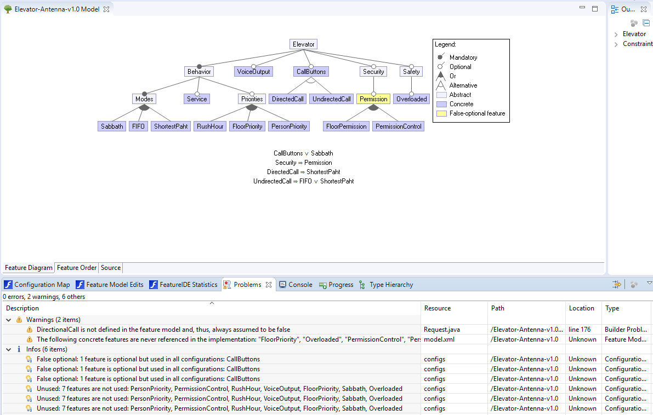Collapse the Infos group in Problems view

(x=8, y=349)
